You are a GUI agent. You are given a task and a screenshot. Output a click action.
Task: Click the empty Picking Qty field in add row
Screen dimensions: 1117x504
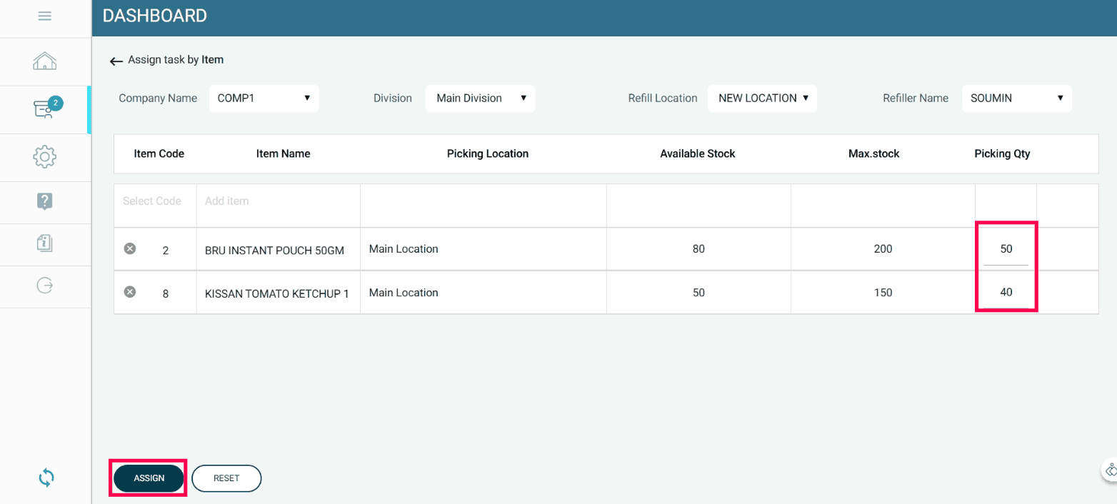pyautogui.click(x=1006, y=206)
